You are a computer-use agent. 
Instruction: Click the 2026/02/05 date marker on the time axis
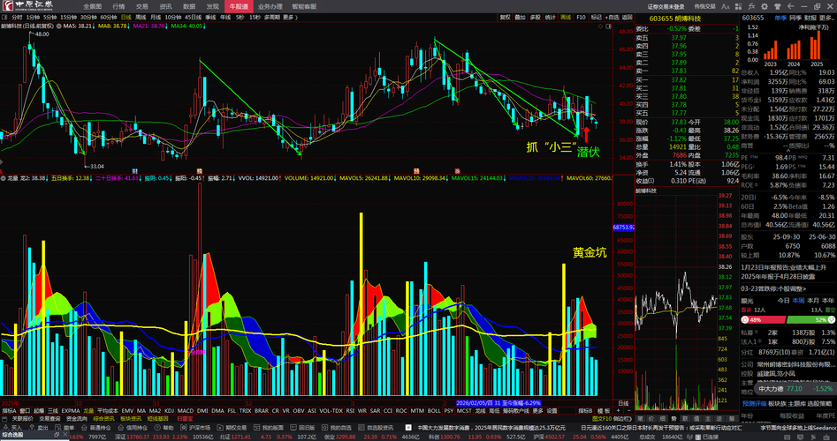tap(498, 403)
